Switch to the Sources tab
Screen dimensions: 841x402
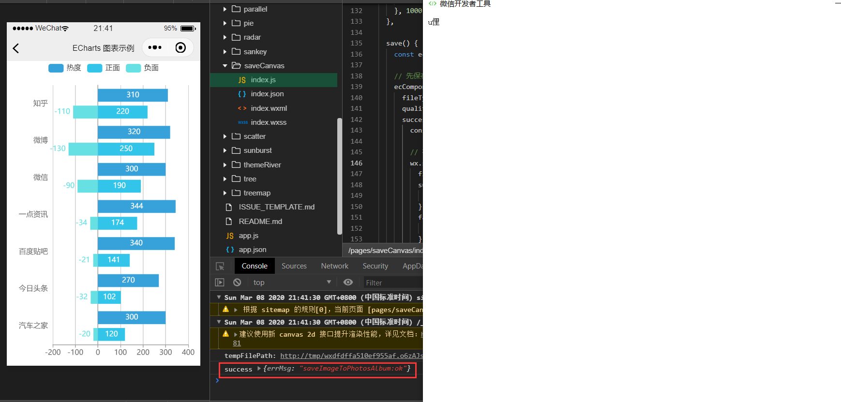294,266
